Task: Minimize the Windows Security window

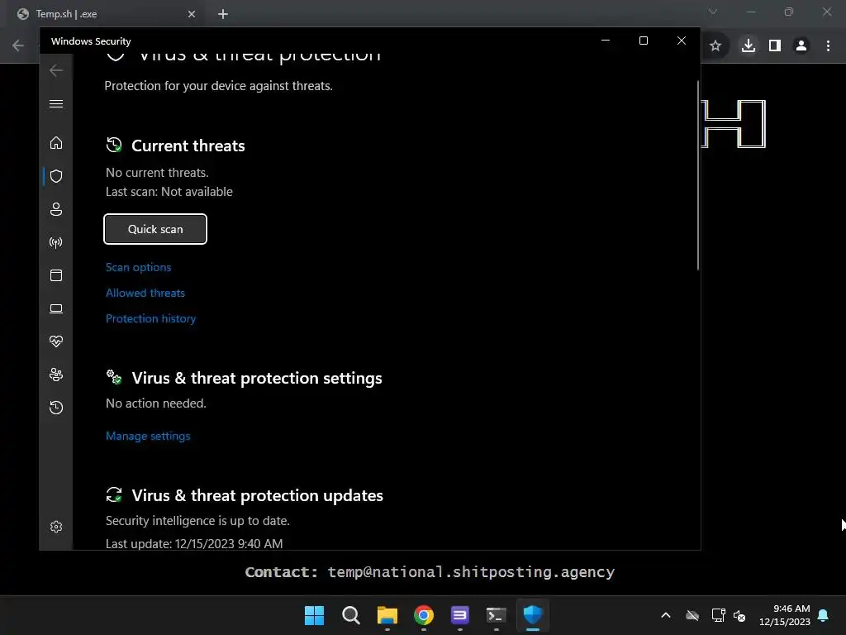Action: 606,41
